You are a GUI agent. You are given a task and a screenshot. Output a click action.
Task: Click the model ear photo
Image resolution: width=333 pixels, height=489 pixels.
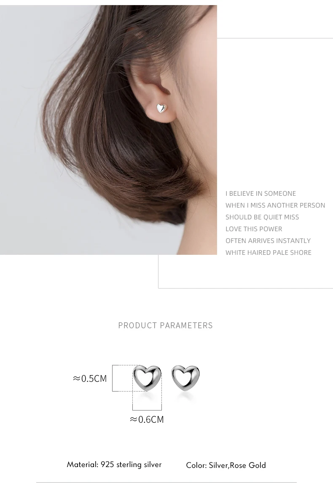tap(108, 130)
